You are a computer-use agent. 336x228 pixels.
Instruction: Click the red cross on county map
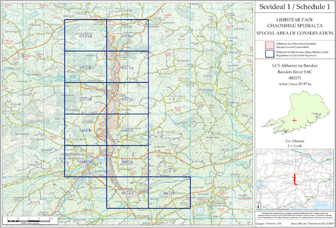(294, 120)
